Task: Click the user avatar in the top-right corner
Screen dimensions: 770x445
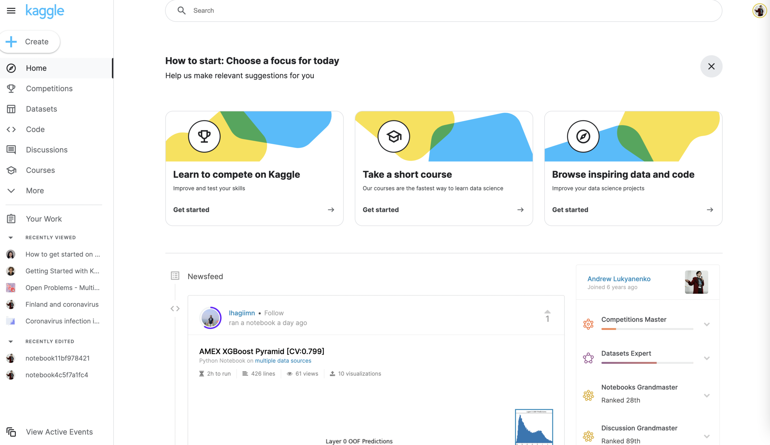Action: 759,11
